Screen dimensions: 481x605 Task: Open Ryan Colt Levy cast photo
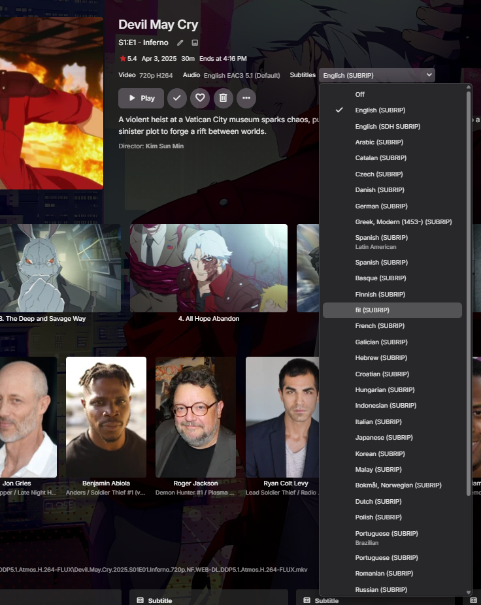tap(282, 417)
